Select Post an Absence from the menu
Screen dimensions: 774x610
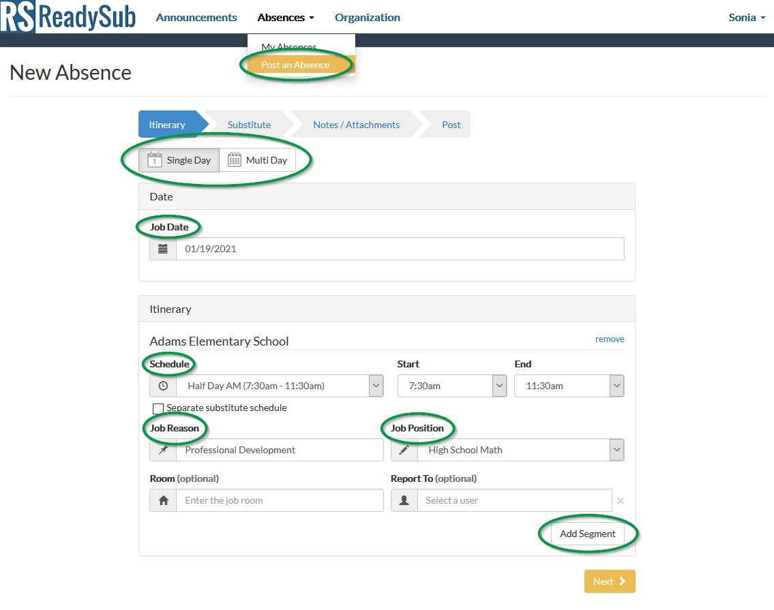pos(296,65)
